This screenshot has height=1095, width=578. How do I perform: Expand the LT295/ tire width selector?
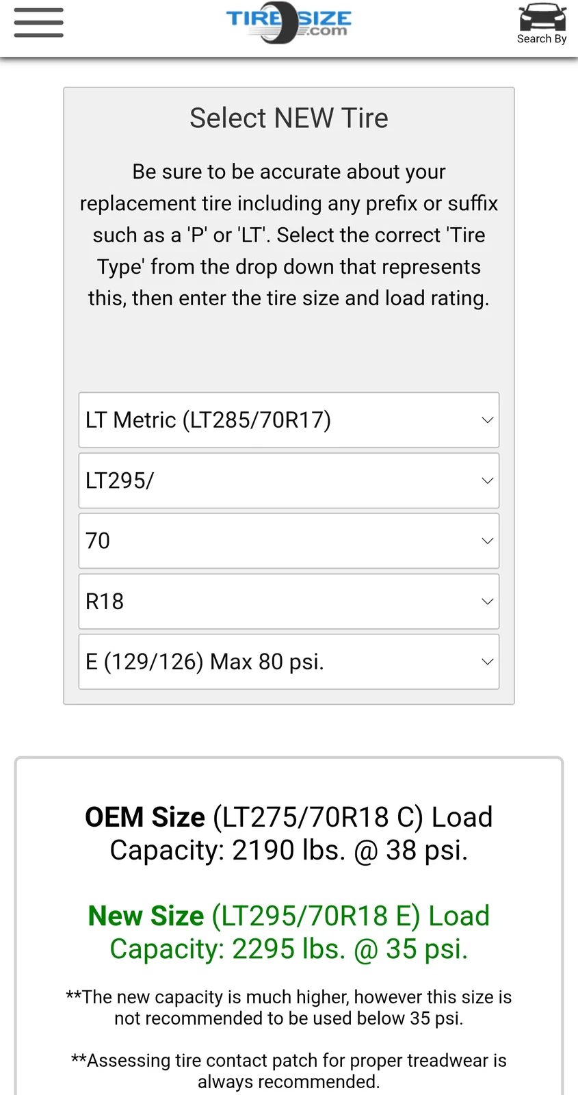pos(274,480)
